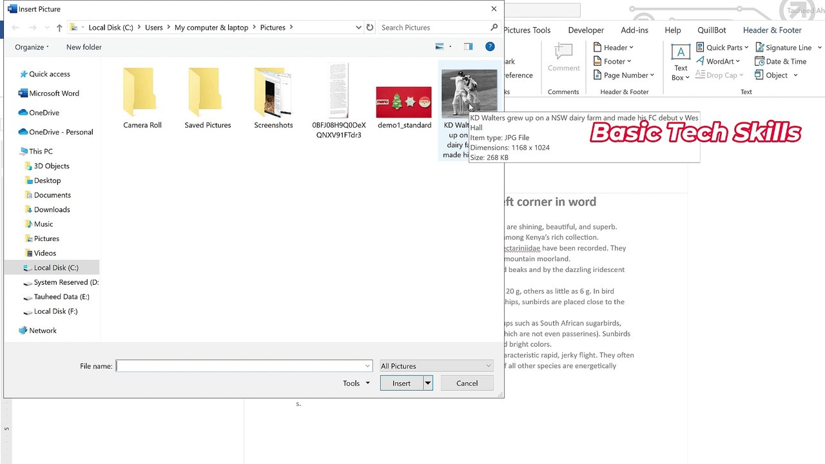
Task: Go to Documents in sidebar
Action: [x=52, y=195]
